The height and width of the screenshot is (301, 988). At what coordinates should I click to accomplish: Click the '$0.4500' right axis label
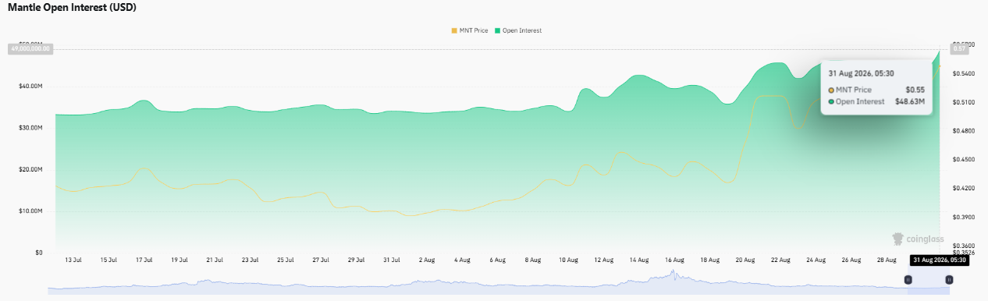(x=963, y=160)
